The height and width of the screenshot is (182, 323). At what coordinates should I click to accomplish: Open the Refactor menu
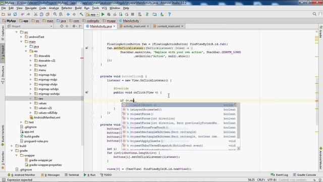point(67,8)
